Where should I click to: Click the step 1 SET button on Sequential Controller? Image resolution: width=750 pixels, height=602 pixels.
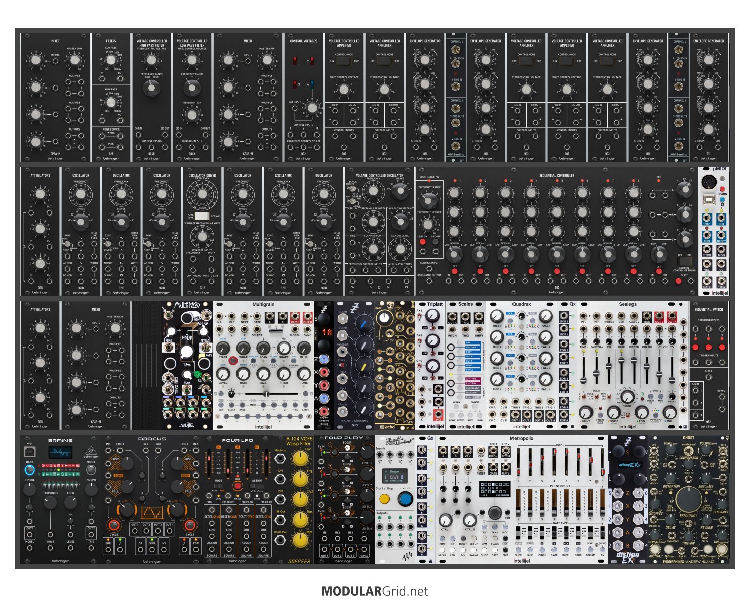point(455,272)
